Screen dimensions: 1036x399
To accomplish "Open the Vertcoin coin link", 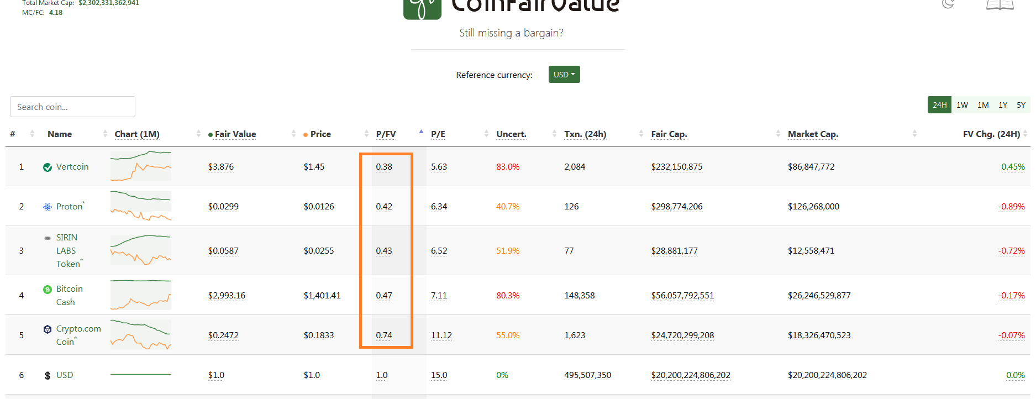I will pos(72,167).
